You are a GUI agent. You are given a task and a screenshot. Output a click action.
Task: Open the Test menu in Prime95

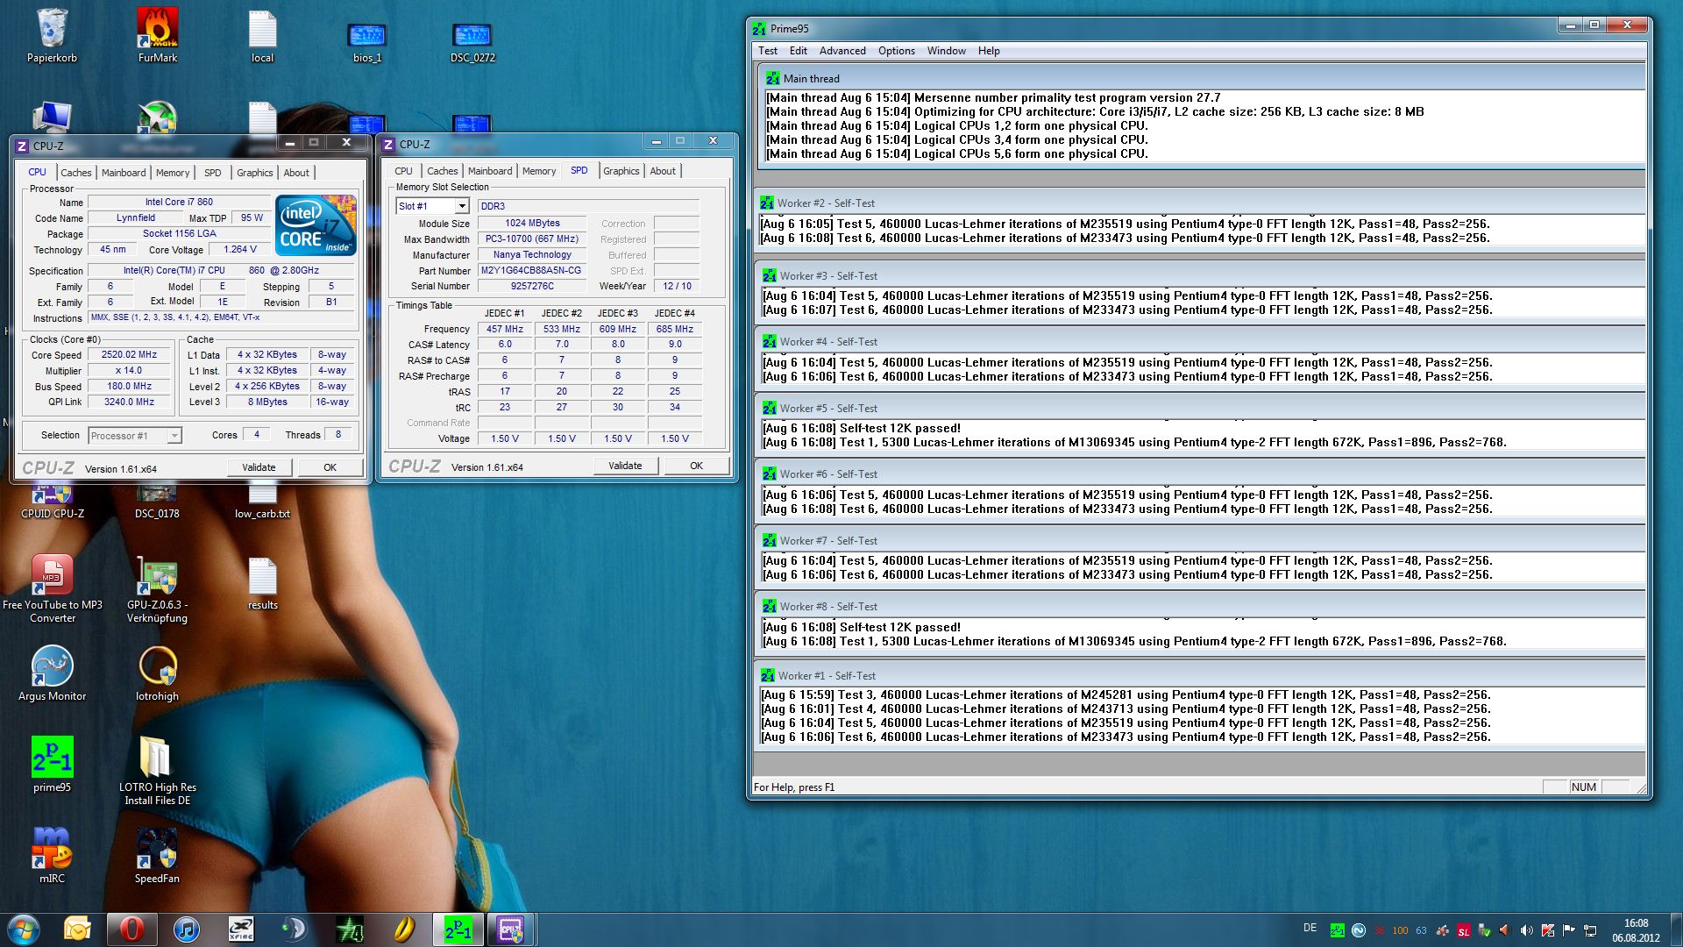pyautogui.click(x=767, y=51)
